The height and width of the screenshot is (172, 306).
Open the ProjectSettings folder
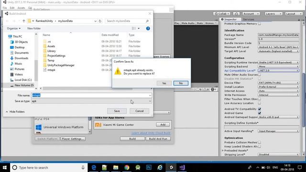click(56, 55)
